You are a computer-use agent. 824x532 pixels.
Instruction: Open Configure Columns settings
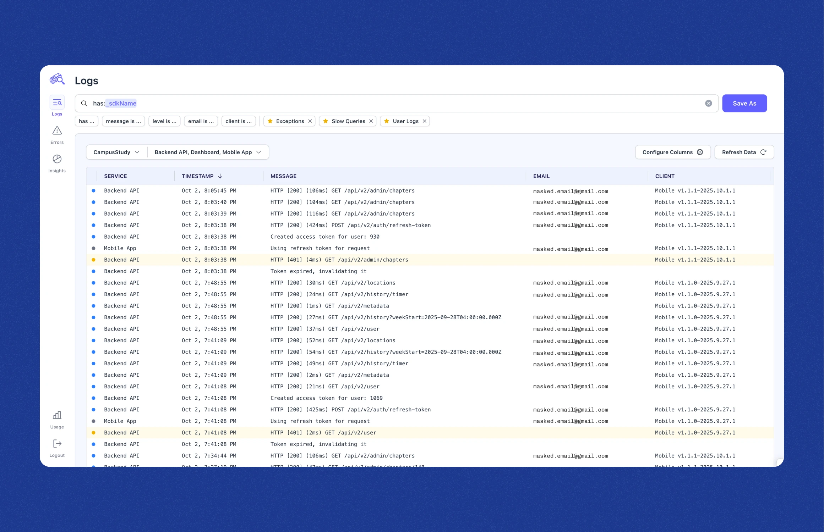coord(672,152)
